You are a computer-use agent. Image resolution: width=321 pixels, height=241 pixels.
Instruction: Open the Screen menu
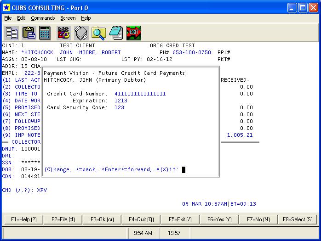coord(68,18)
